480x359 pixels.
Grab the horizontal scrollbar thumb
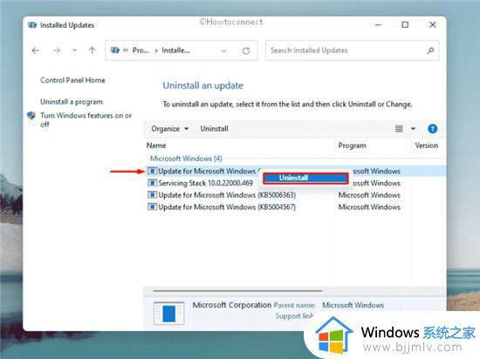coord(237,291)
